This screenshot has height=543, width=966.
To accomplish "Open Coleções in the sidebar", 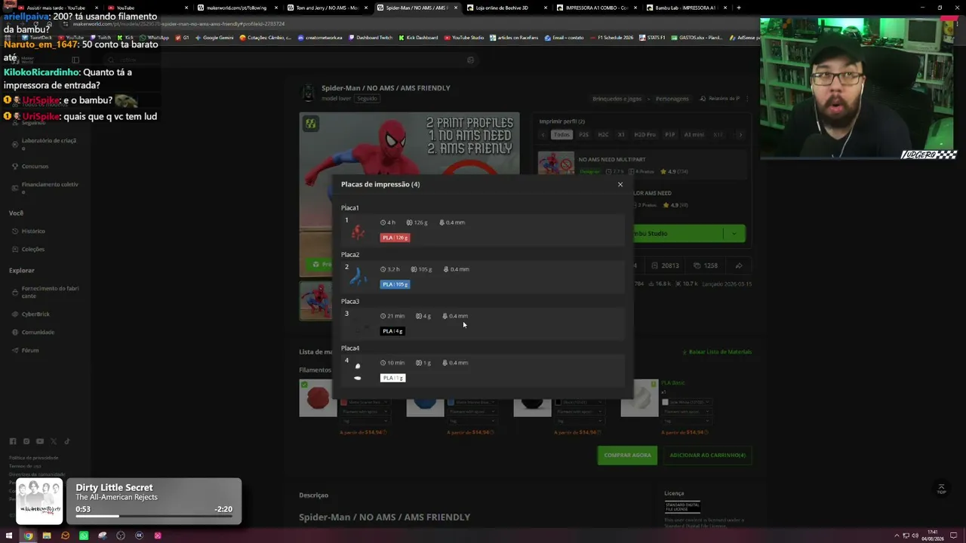I will tap(33, 249).
